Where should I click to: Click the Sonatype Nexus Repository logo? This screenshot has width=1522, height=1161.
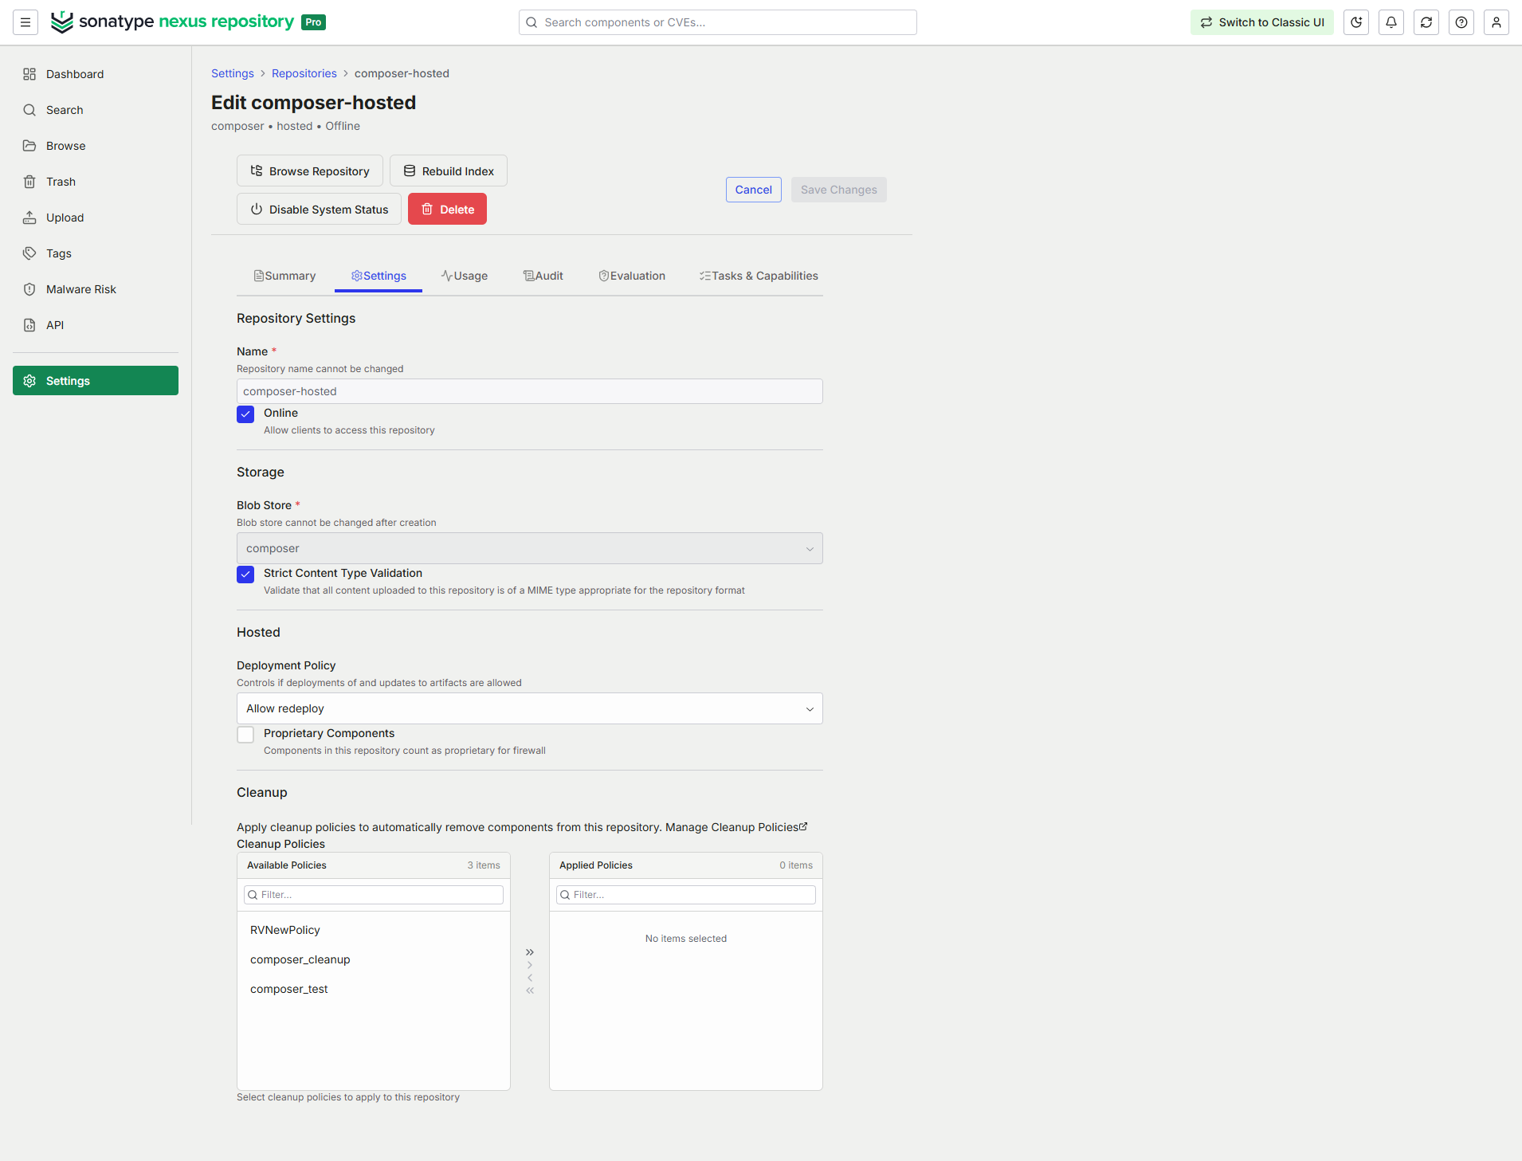pos(188,22)
